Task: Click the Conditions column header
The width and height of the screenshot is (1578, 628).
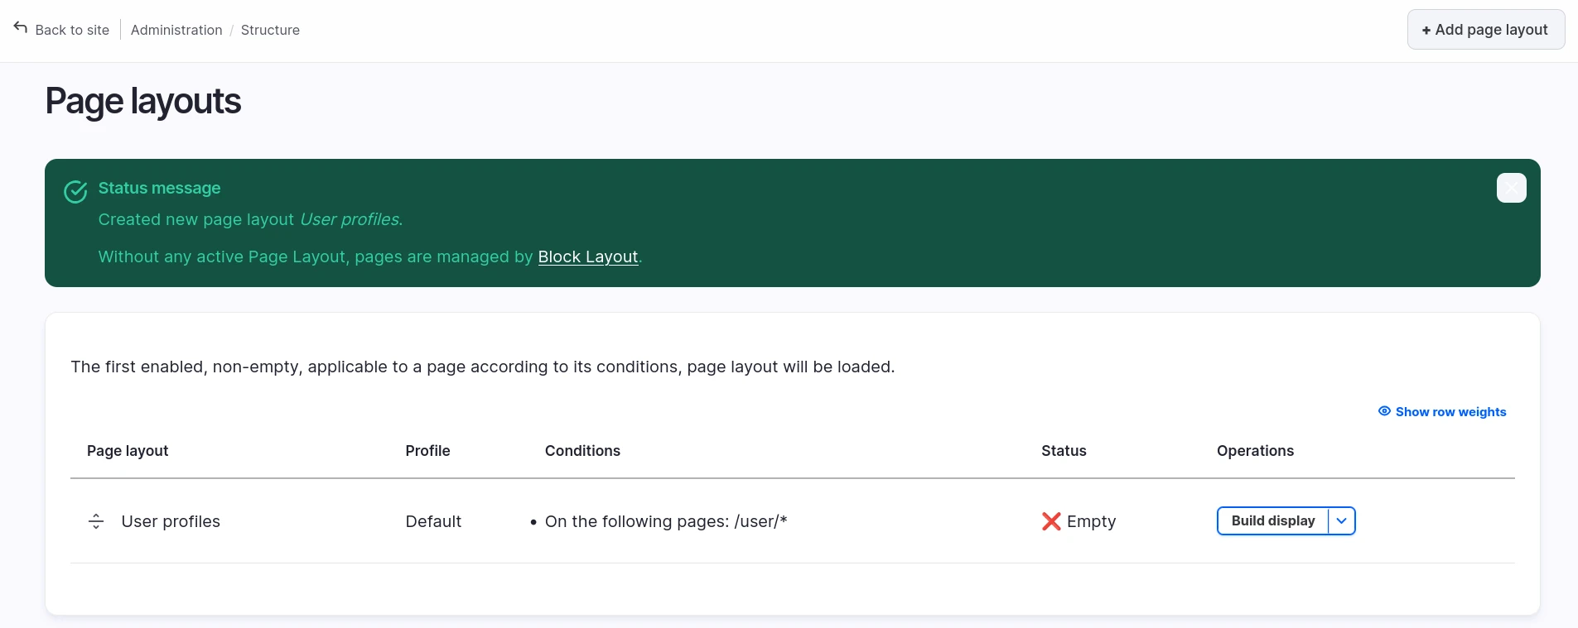Action: [x=582, y=451]
